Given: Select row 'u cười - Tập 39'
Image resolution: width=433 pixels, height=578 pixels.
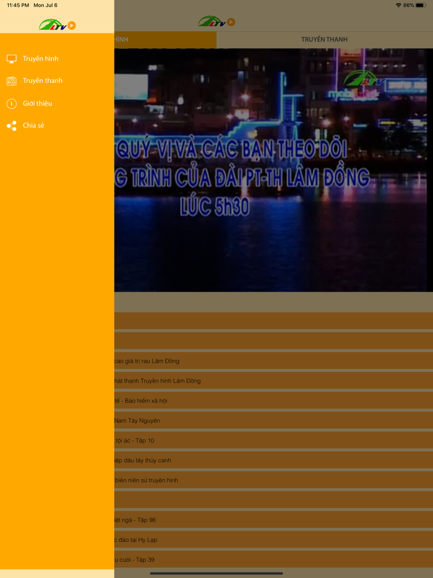Looking at the screenshot, I should (273, 560).
